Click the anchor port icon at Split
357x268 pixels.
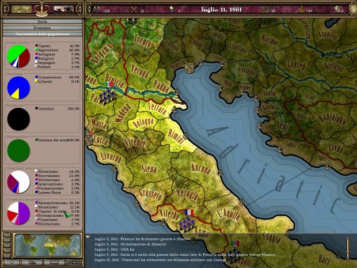[x=327, y=167]
